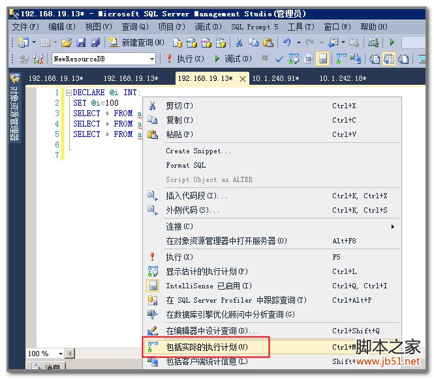Open the 对象资源管理器 side panel tab
434x379 pixels.
[14, 108]
